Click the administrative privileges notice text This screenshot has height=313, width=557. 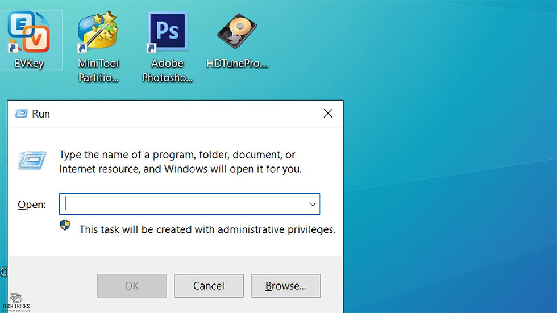pyautogui.click(x=207, y=229)
